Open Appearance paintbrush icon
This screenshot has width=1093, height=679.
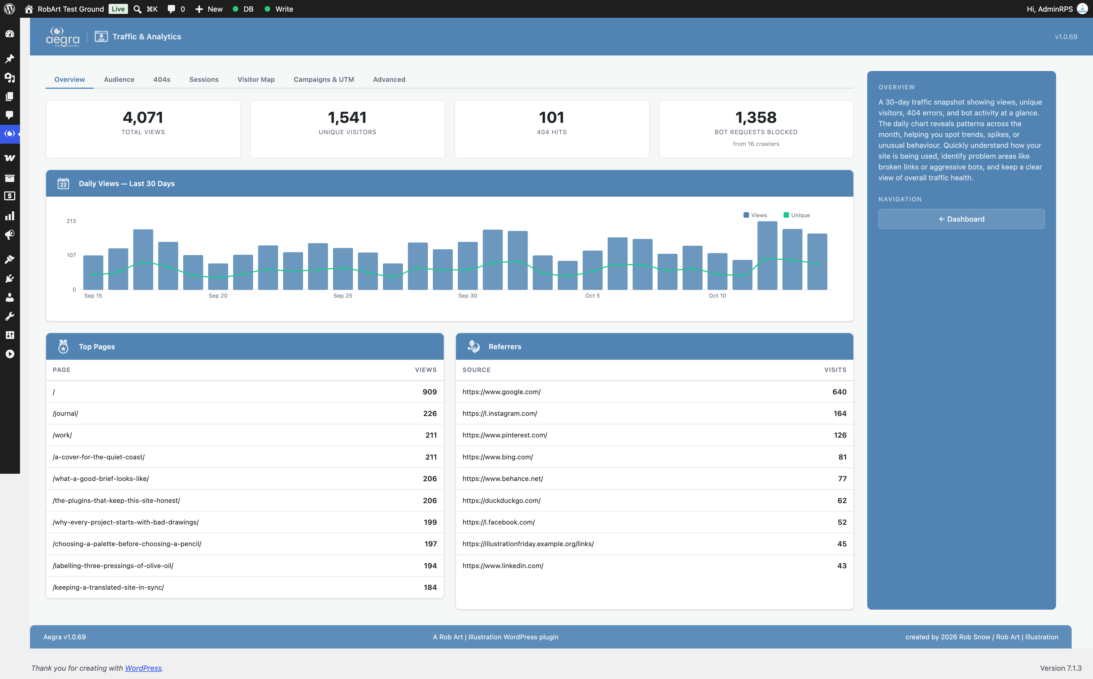[x=10, y=260]
